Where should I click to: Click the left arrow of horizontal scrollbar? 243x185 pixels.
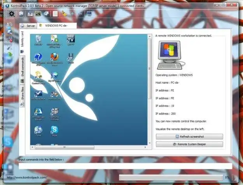(32, 147)
